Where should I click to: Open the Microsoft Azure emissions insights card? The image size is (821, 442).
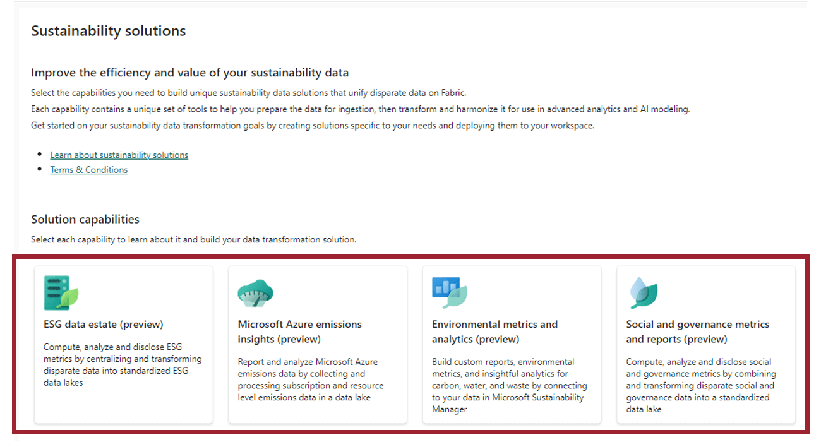click(x=317, y=344)
